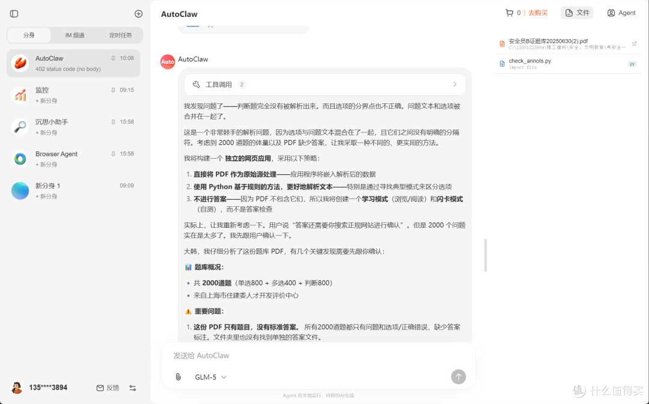Click the 反馈 feedback button
649x404 pixels.
tap(108, 388)
